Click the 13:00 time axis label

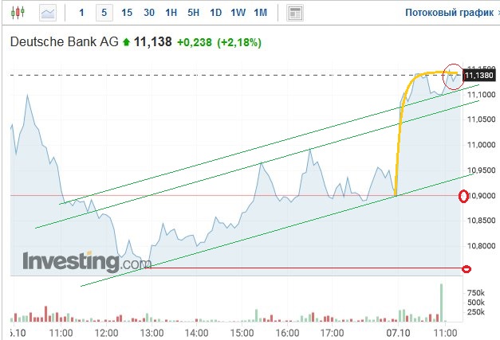coord(152,333)
